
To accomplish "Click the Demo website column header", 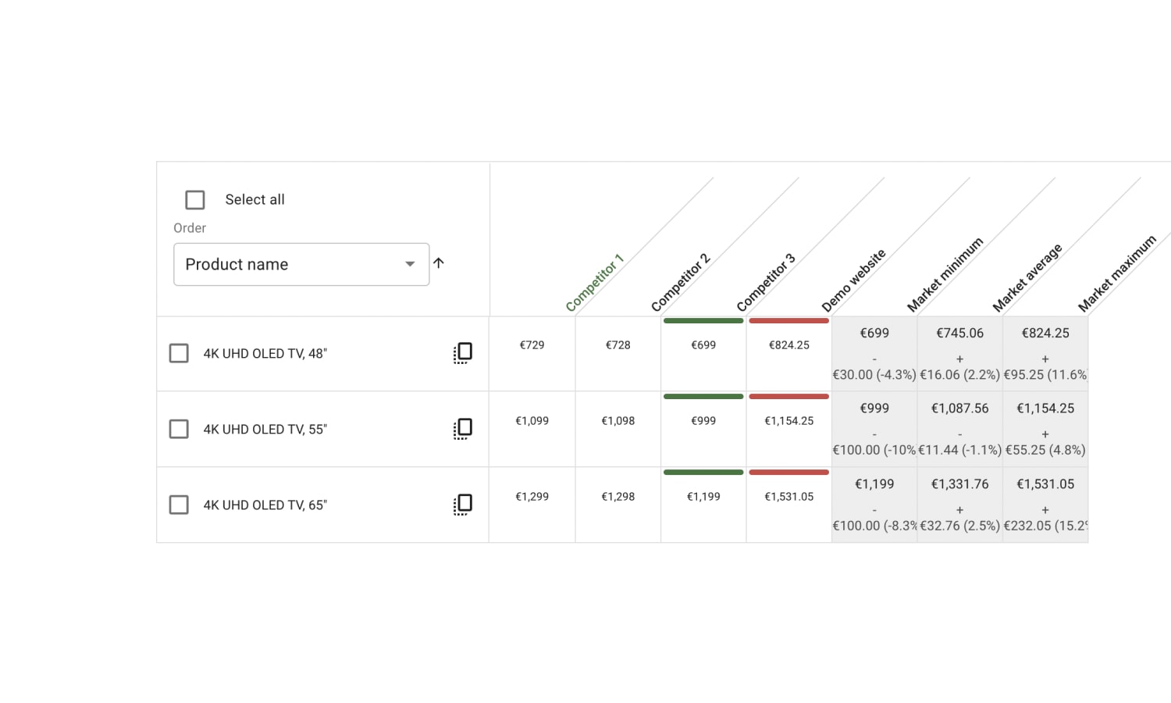I will coord(854,280).
